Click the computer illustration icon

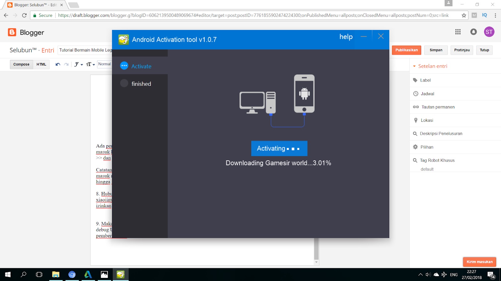click(x=257, y=102)
